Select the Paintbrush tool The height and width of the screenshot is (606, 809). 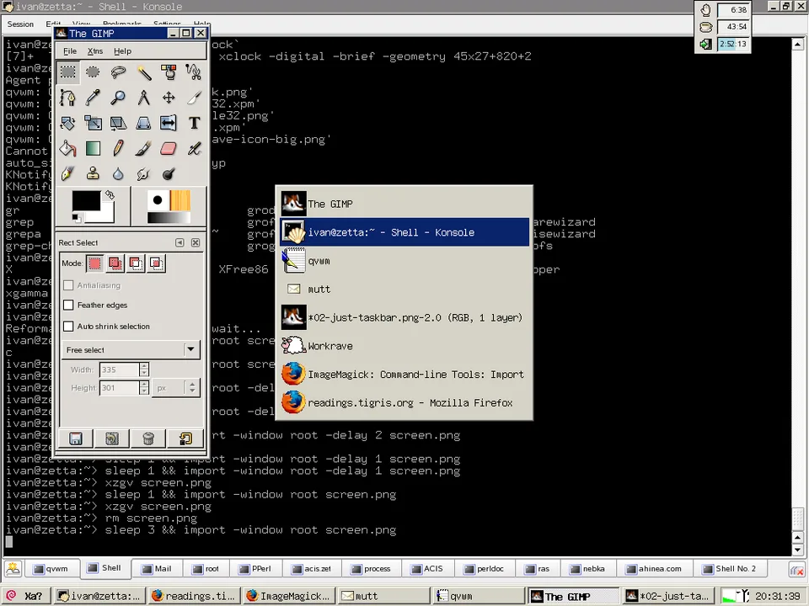point(143,148)
